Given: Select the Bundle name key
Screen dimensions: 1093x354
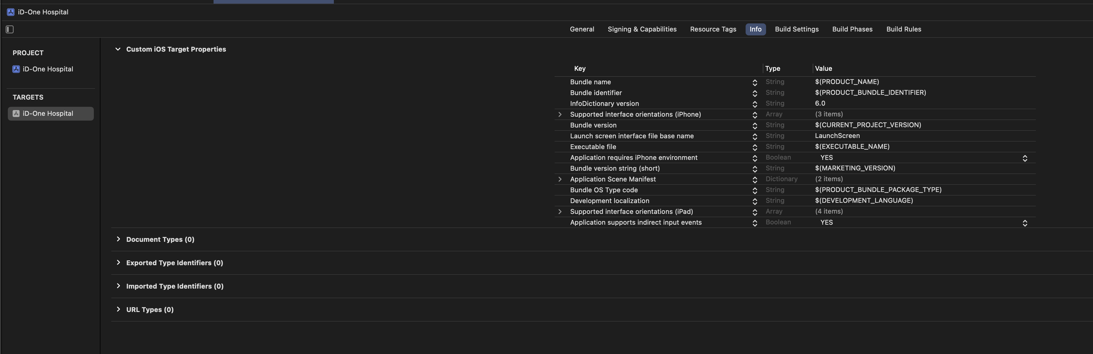Looking at the screenshot, I should point(590,82).
